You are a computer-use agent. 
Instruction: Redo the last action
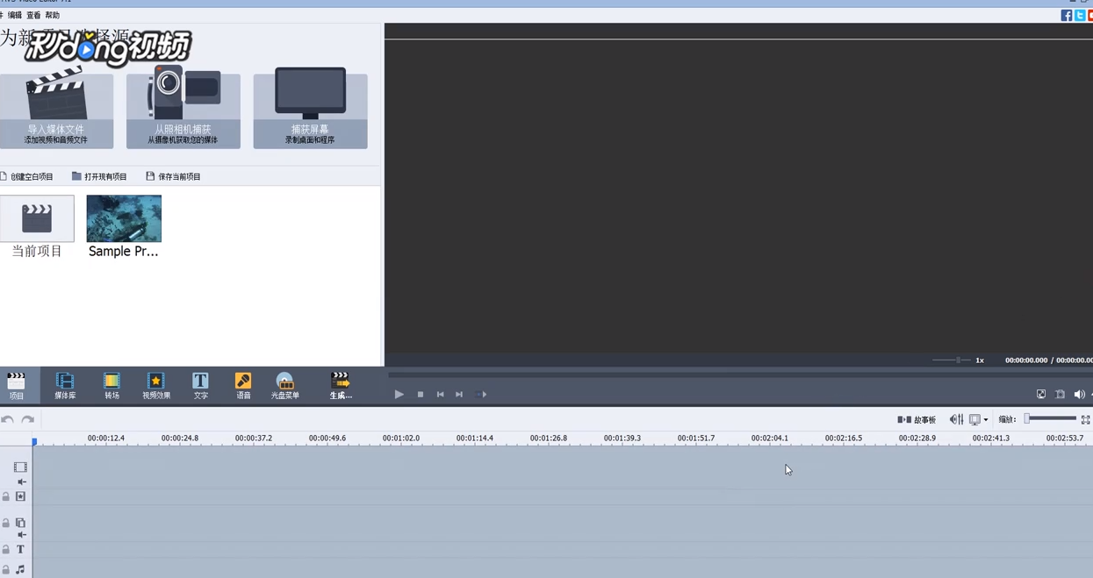click(28, 420)
